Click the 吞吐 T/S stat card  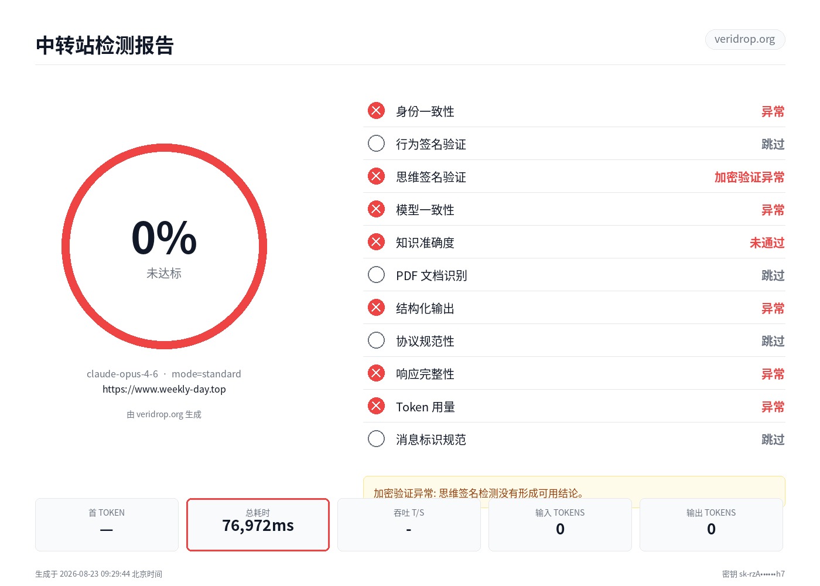pos(409,524)
